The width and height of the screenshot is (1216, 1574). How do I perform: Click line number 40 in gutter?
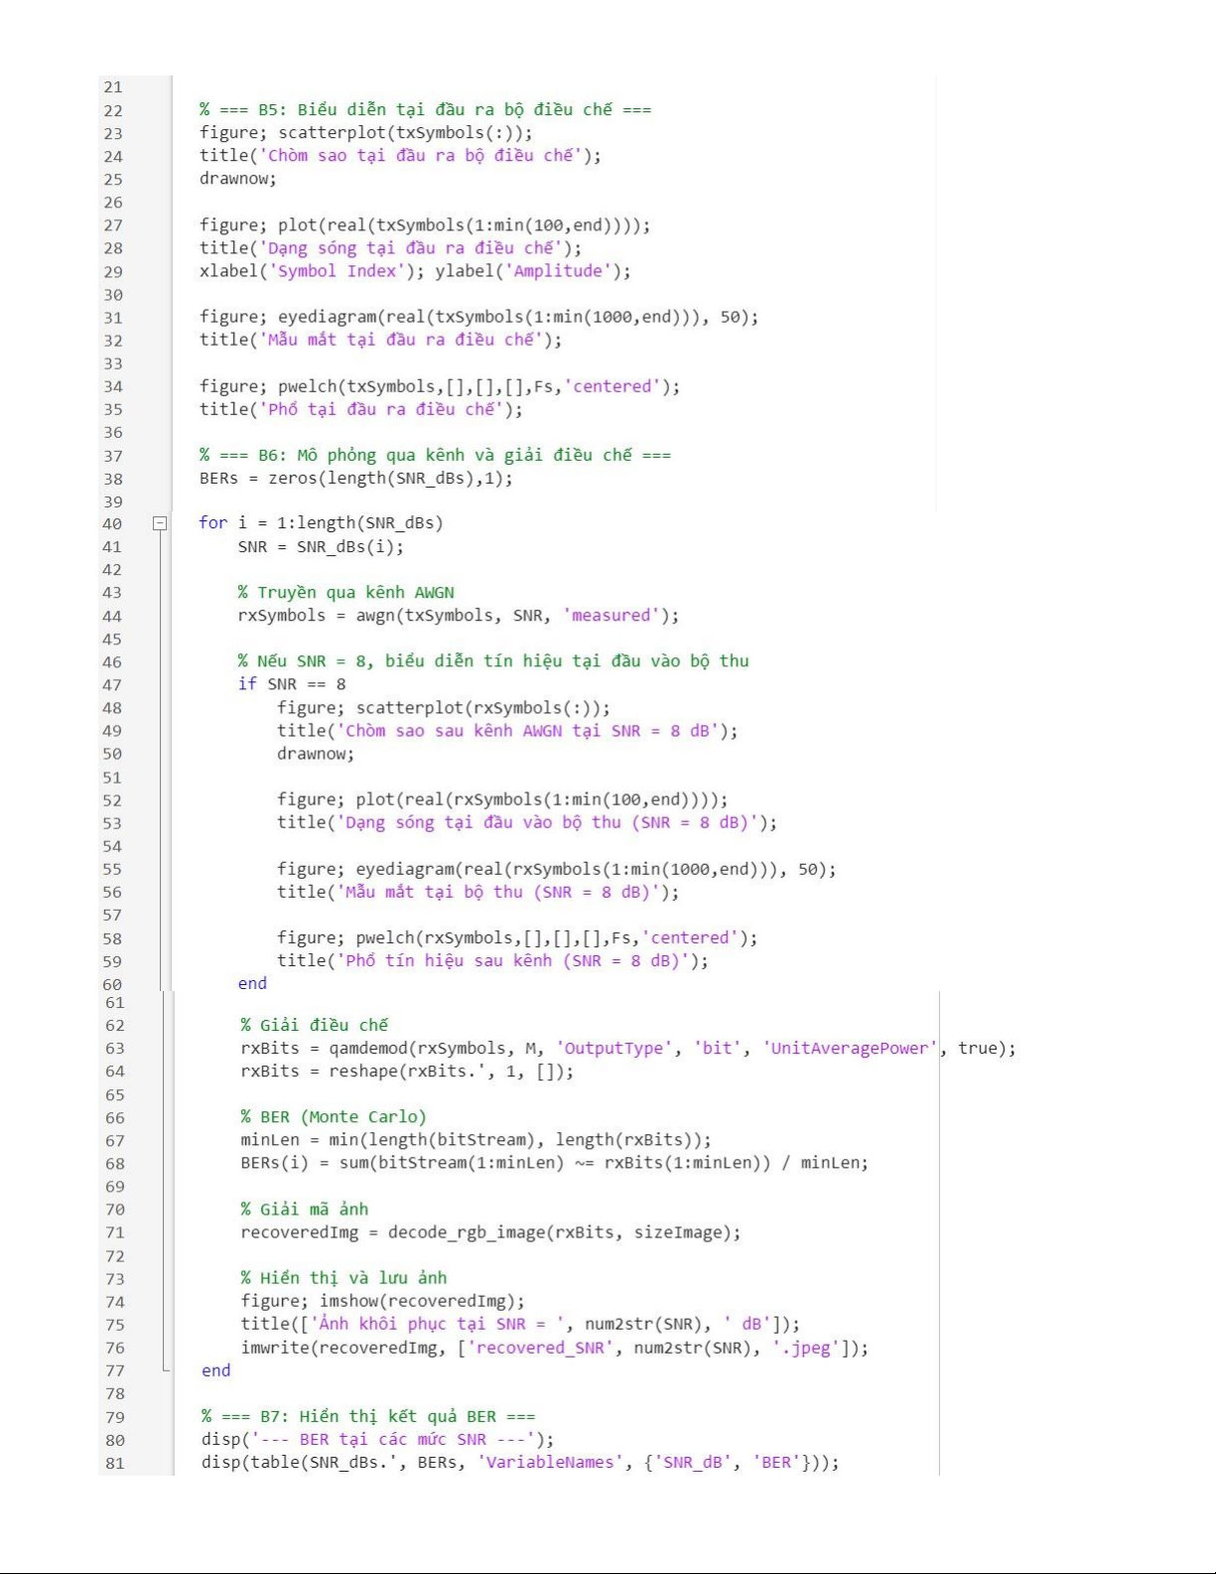coord(112,524)
